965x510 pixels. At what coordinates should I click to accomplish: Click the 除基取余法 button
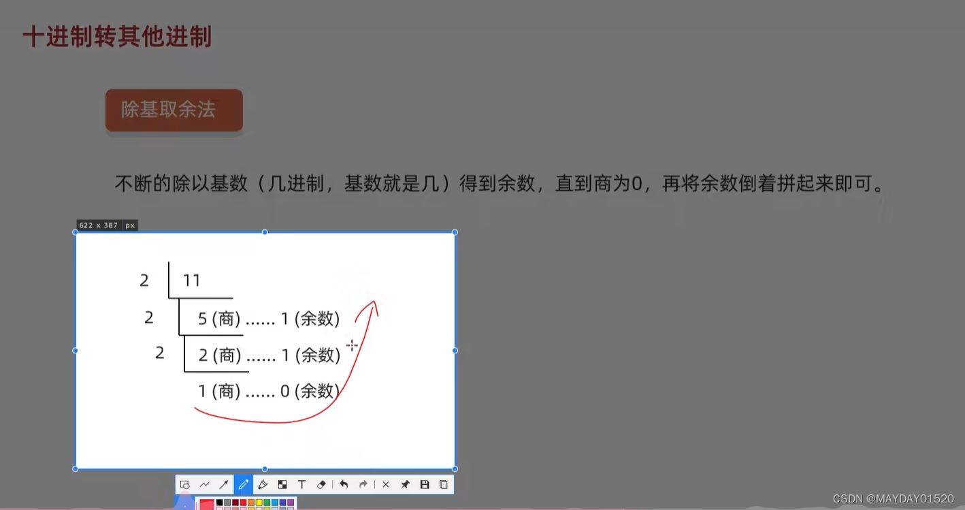[x=174, y=110]
